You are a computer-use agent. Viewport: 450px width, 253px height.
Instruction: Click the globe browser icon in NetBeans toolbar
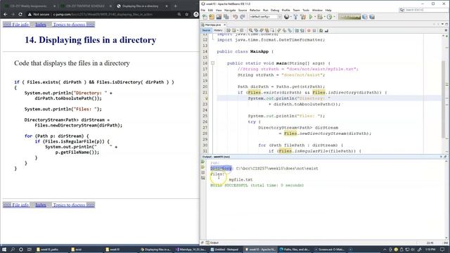click(286, 17)
